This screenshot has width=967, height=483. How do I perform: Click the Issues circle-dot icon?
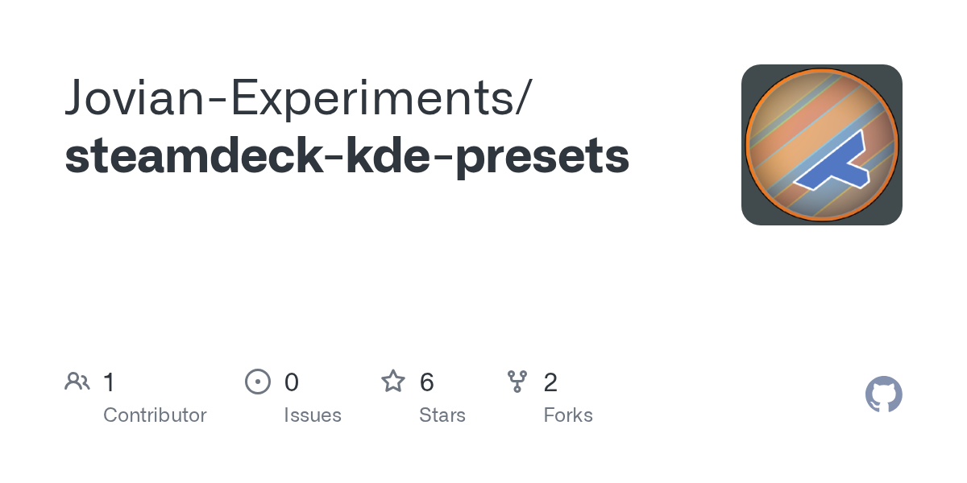tap(257, 382)
